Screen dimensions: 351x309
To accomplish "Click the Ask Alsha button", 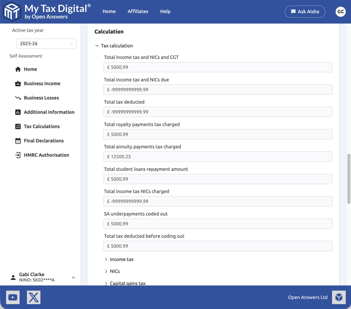I will point(305,11).
